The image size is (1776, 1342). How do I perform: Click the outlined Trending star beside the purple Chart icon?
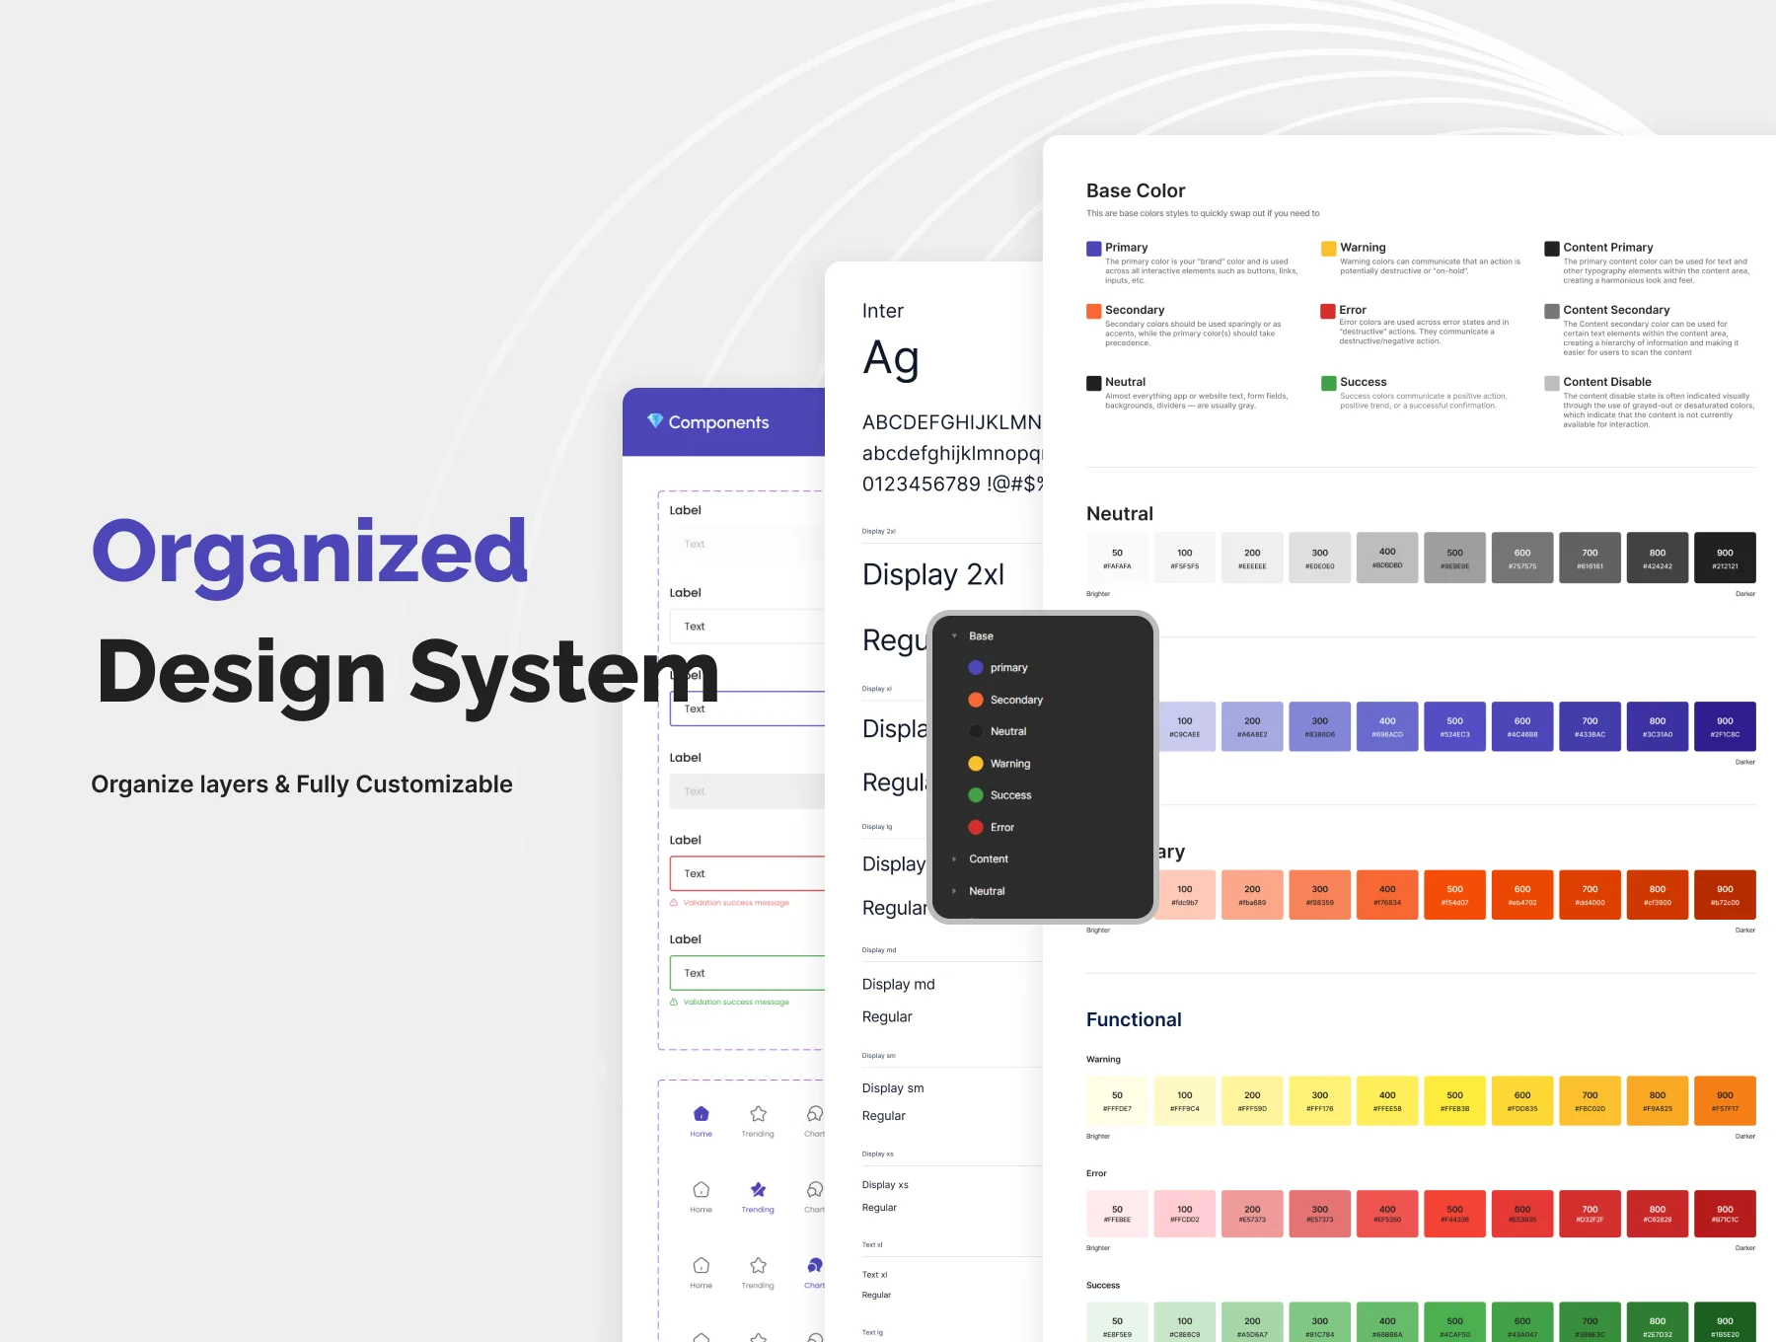758,1265
